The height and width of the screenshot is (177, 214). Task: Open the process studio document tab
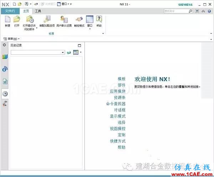pos(5,81)
